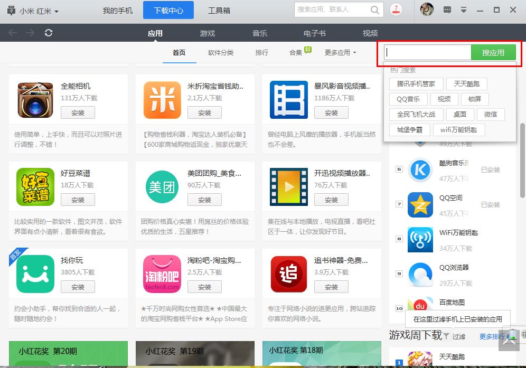Image resolution: width=526 pixels, height=368 pixels.
Task: Open the 合集 sub-tab
Action: [x=296, y=53]
